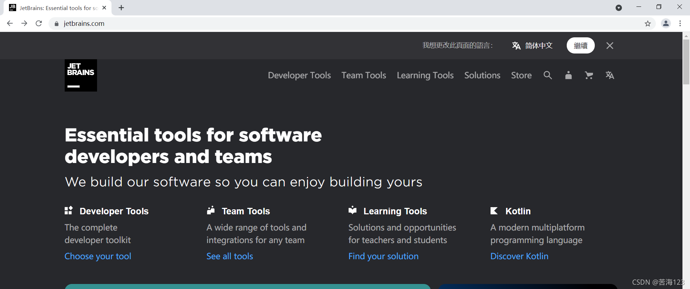This screenshot has height=289, width=690.
Task: Click the page vertical scrollbar thumb
Action: (686, 62)
